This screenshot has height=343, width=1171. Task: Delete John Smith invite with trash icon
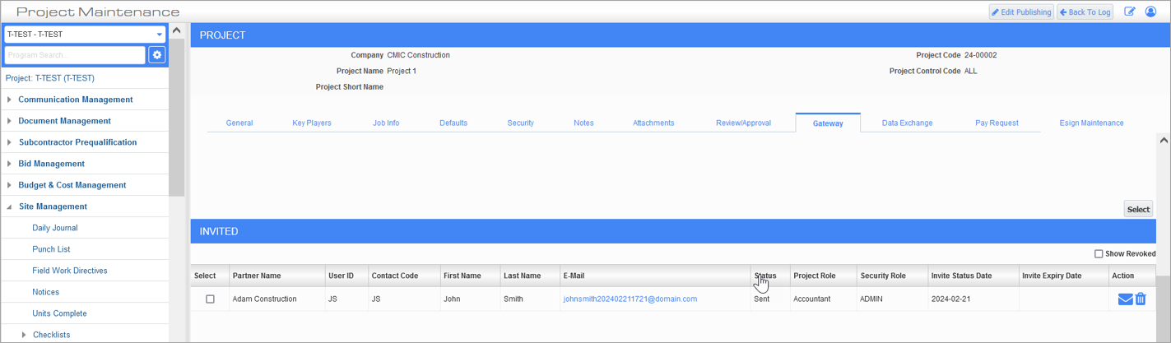1141,299
